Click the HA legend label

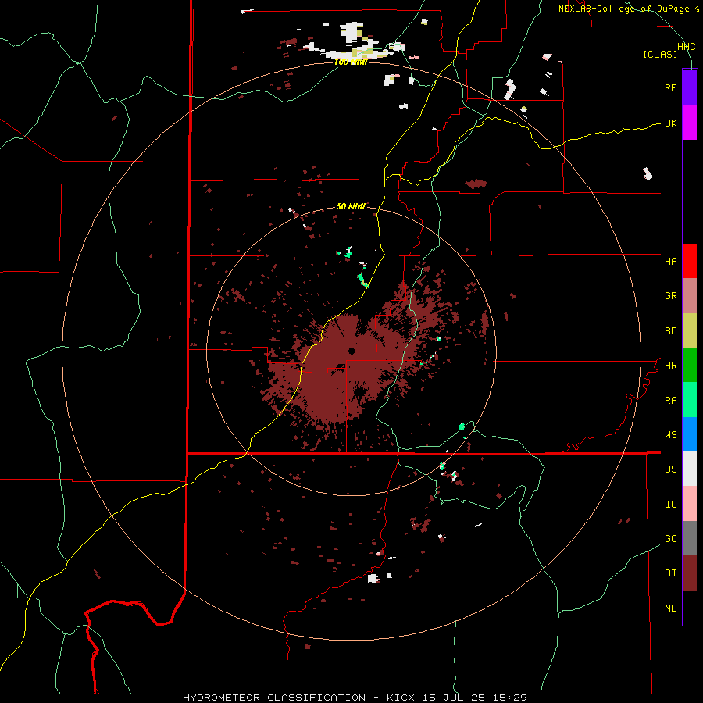(x=670, y=262)
